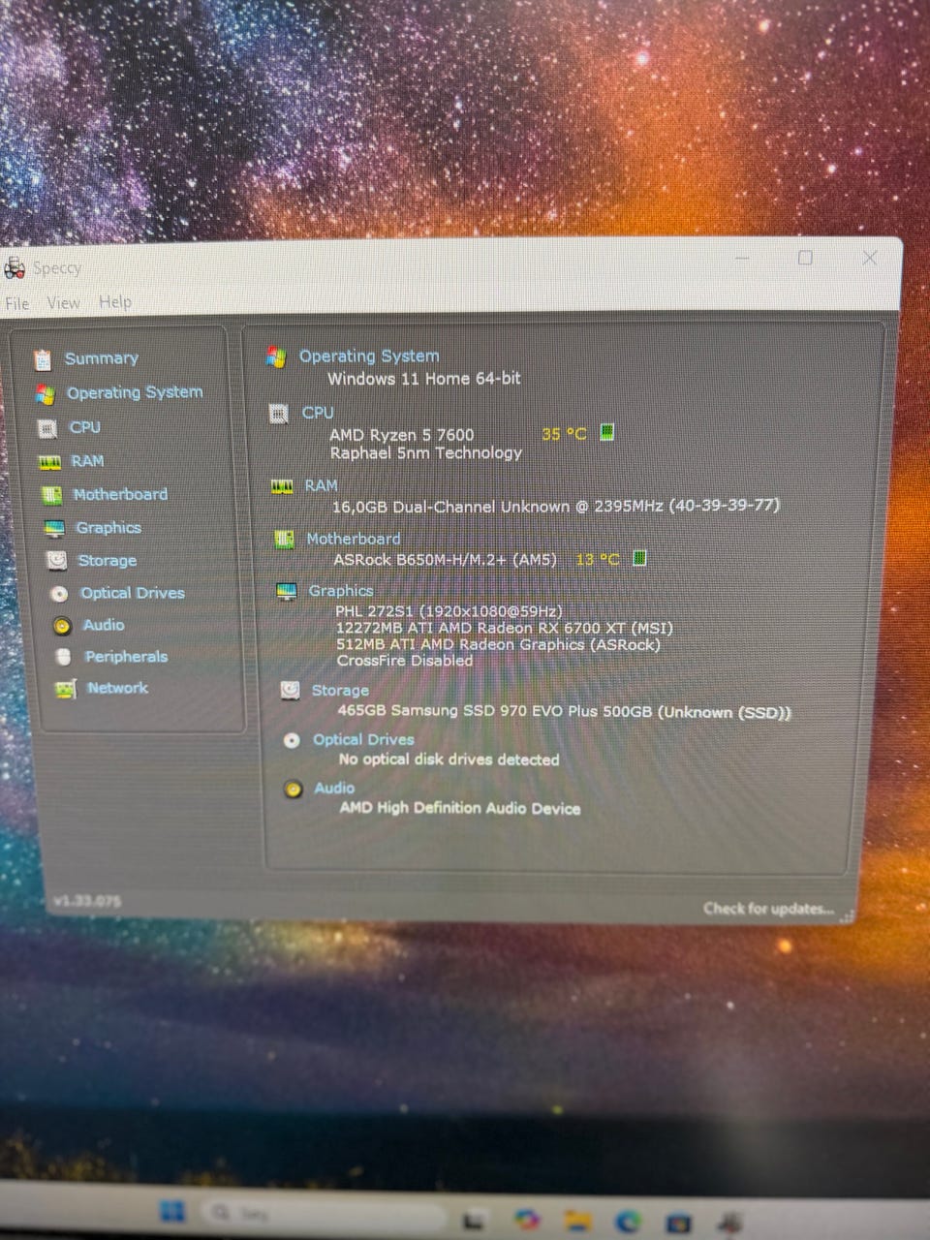Click the Graphics monitor icon in sidebar

(55, 529)
